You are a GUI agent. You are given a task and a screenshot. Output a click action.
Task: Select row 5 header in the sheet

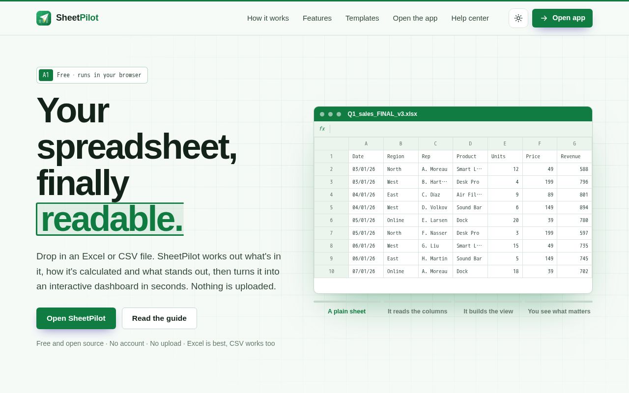pyautogui.click(x=331, y=207)
